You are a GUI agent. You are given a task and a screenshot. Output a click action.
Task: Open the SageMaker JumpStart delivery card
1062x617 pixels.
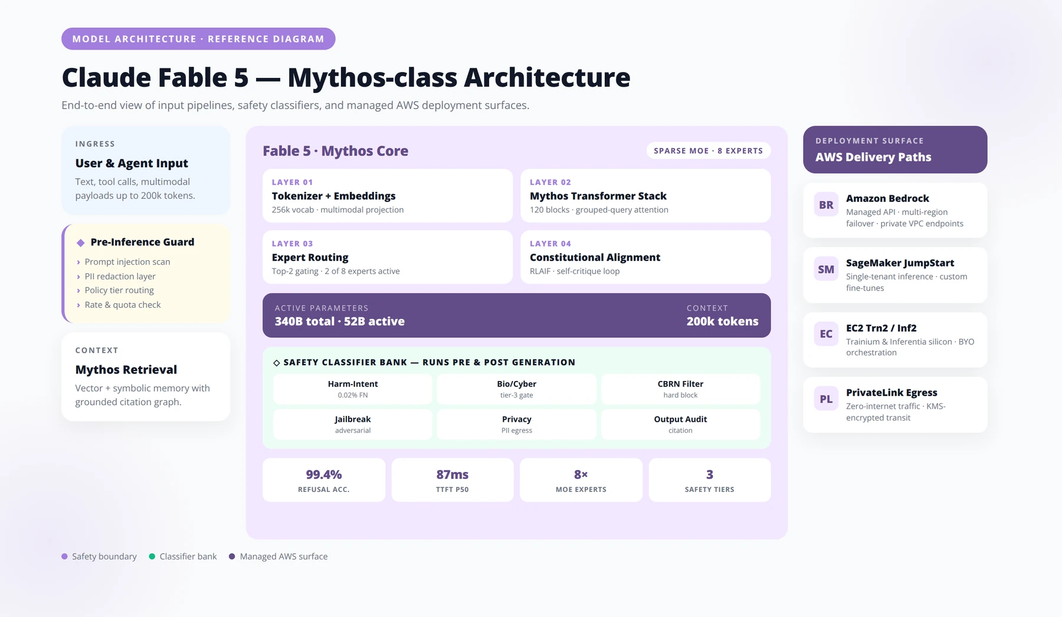[x=895, y=275]
